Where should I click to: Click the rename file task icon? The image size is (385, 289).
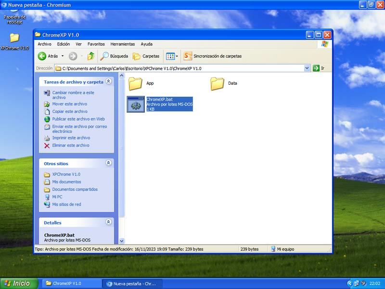pos(47,93)
